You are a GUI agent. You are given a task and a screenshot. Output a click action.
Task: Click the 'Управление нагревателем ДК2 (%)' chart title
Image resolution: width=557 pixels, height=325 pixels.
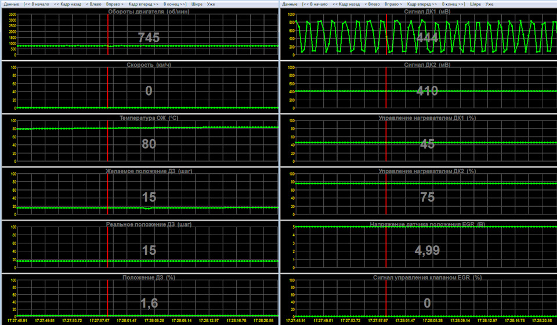click(x=428, y=171)
